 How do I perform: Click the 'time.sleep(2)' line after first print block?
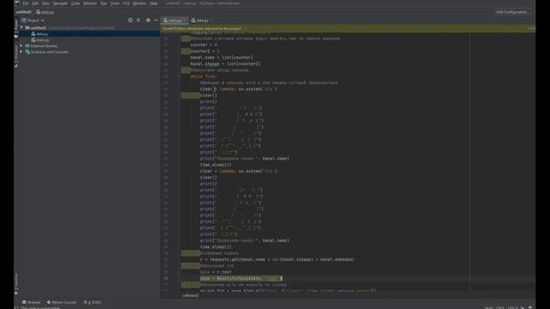point(216,165)
